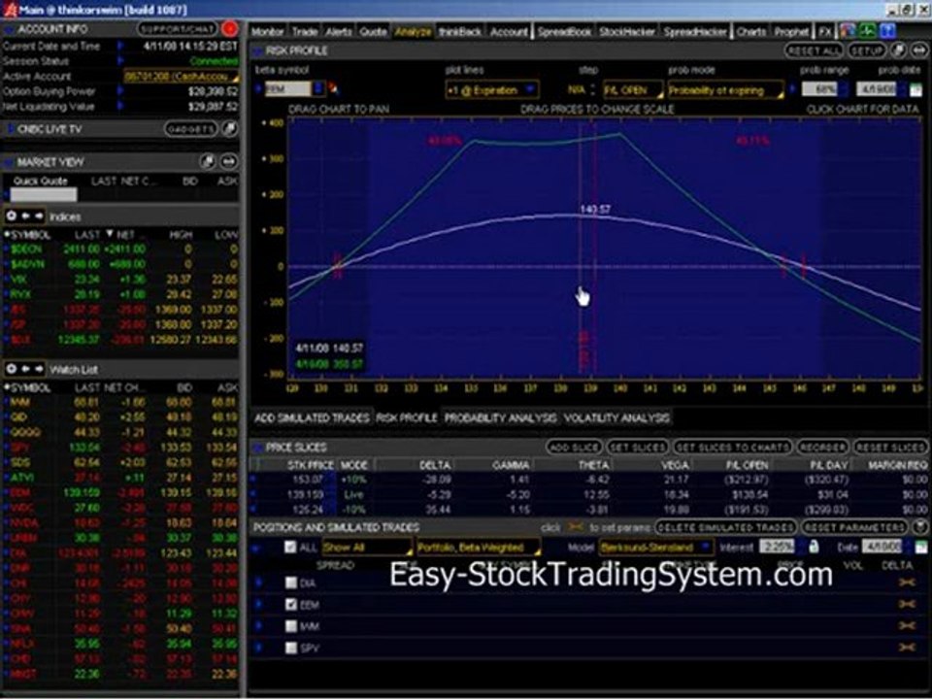Click the red record button beside Support/Chat
The height and width of the screenshot is (699, 932).
pos(229,28)
